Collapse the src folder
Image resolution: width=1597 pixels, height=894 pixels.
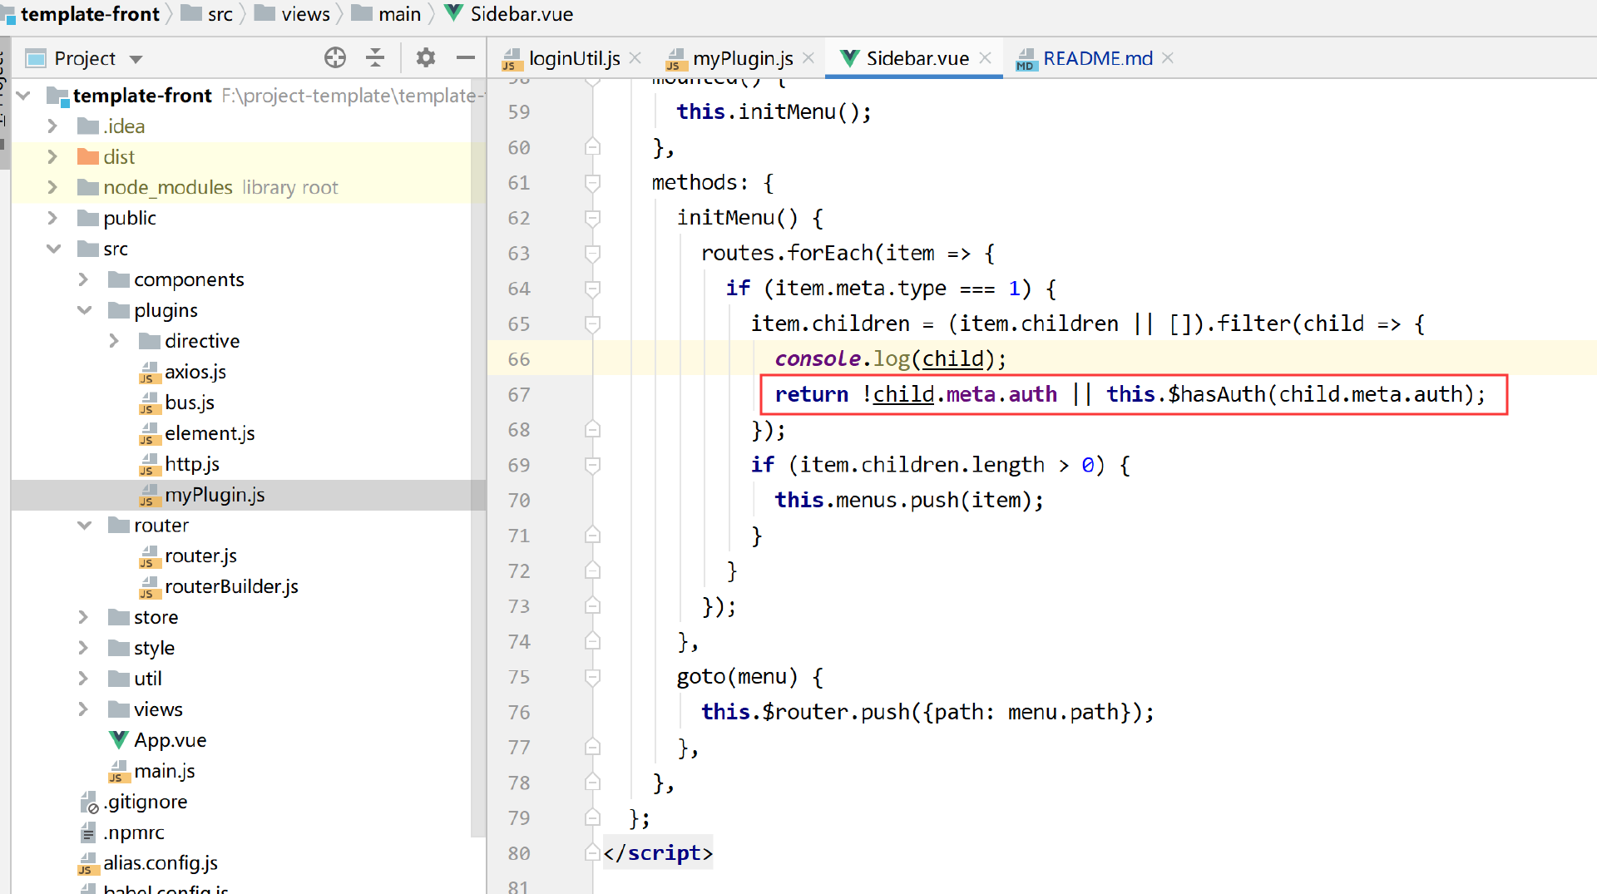coord(53,249)
